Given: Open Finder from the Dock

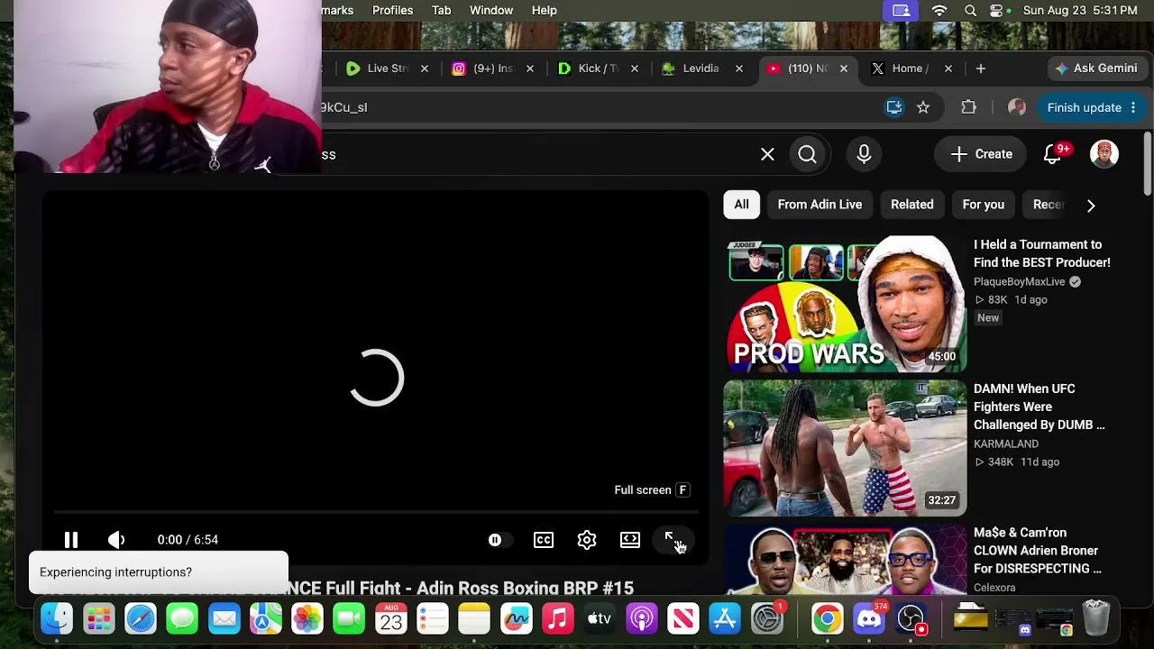Looking at the screenshot, I should point(57,618).
